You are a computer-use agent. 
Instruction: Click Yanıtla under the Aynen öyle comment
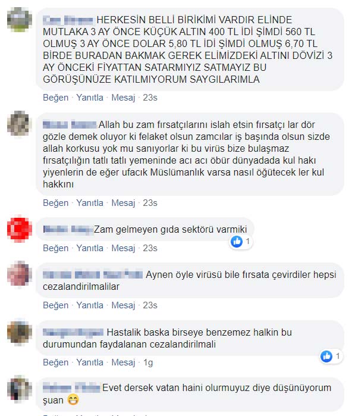click(x=90, y=305)
